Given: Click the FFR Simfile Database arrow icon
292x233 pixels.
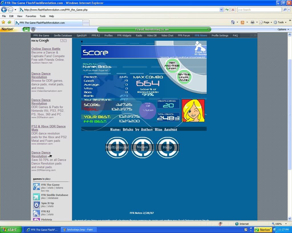Looking at the screenshot, I should pos(36,197).
